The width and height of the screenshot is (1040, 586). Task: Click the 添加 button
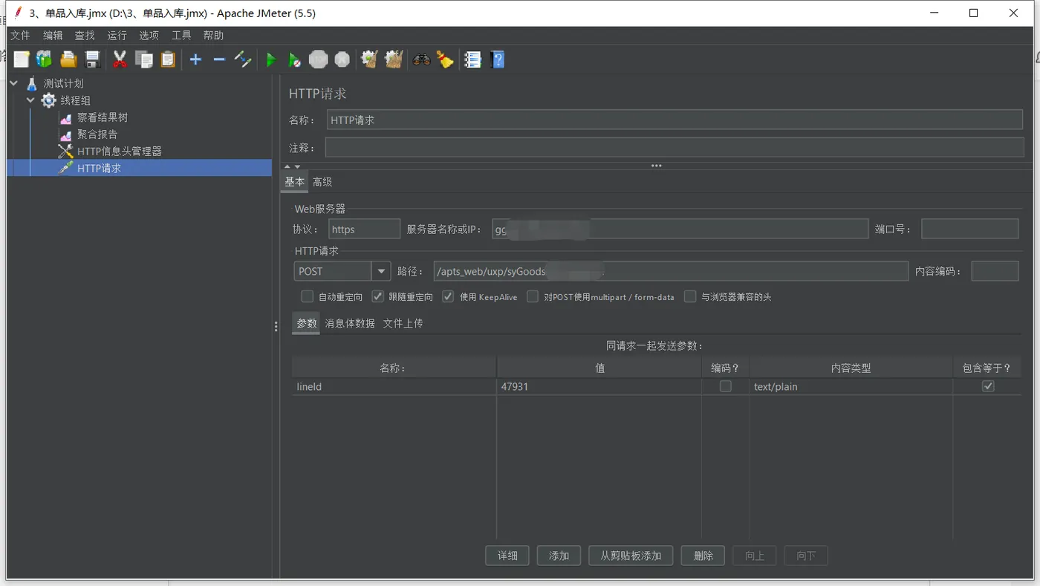[x=559, y=556]
